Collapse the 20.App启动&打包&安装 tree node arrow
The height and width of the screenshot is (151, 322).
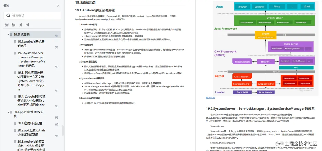coord(8,112)
